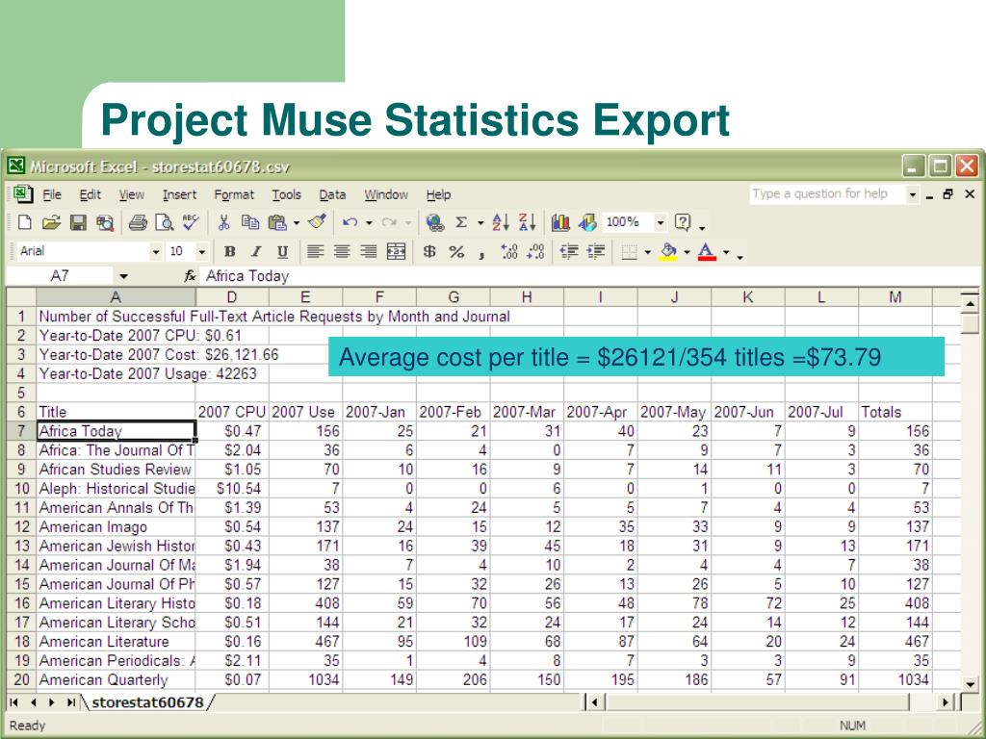Screen dimensions: 986x739
Task: Select row header 12
Action: click(x=21, y=526)
